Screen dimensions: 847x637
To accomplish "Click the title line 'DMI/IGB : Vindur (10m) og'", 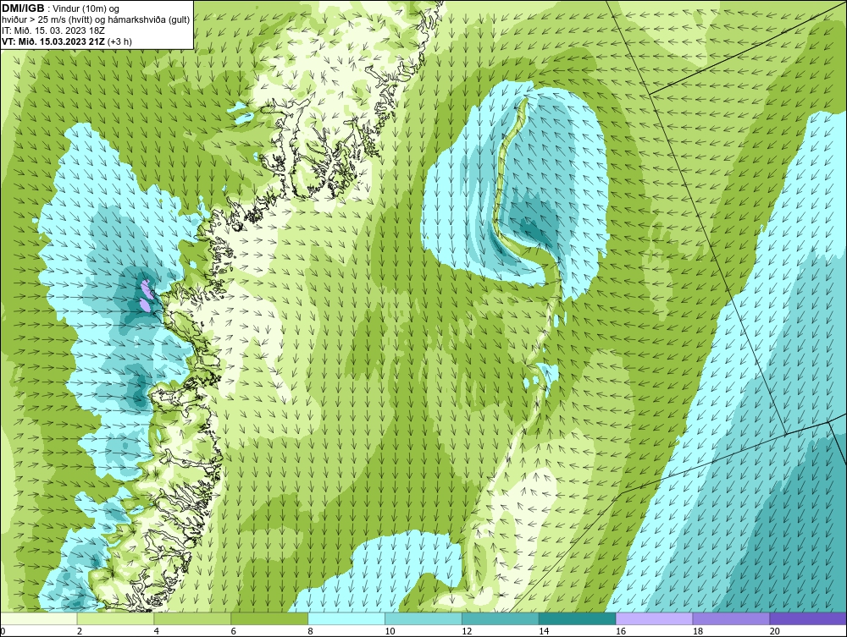I will pyautogui.click(x=61, y=8).
